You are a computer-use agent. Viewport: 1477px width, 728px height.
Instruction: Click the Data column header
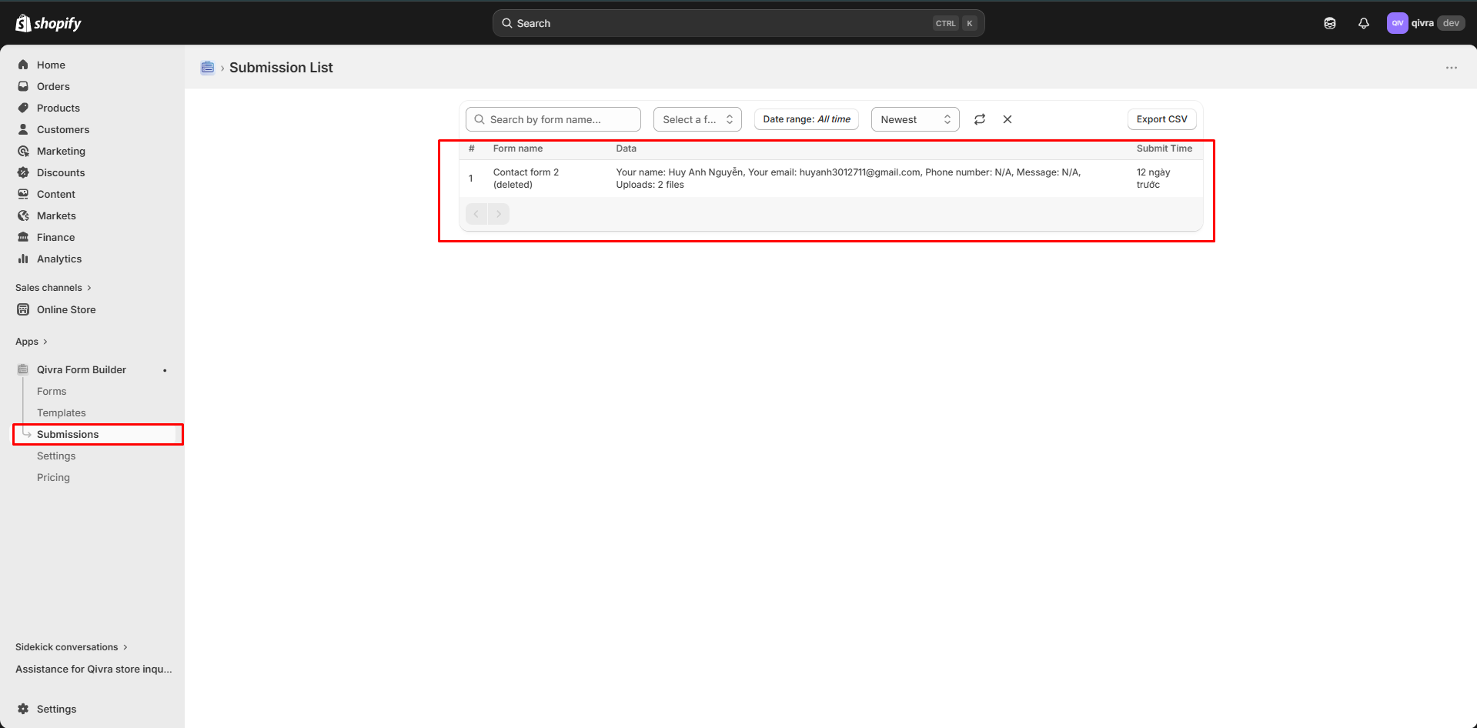pos(627,149)
